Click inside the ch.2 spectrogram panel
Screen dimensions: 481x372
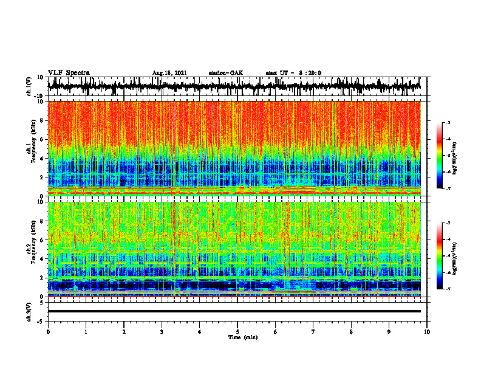[234, 249]
